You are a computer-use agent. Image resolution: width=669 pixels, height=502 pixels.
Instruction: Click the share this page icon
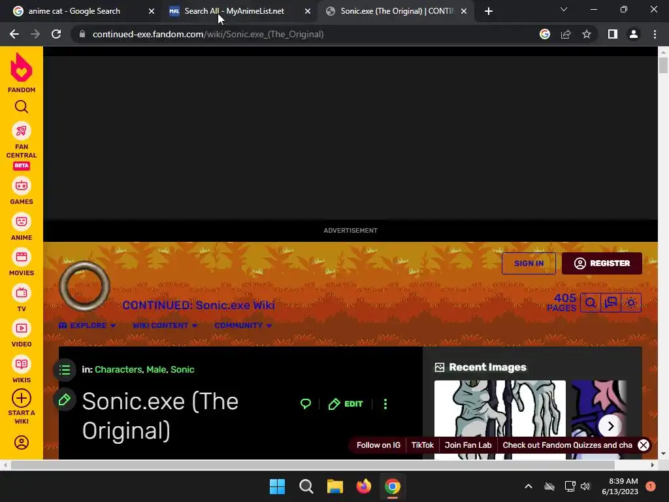coord(566,34)
